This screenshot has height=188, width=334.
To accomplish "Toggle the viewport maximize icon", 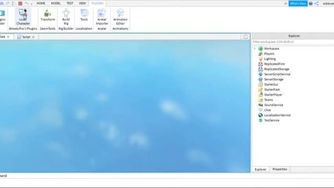I will pyautogui.click(x=245, y=37).
